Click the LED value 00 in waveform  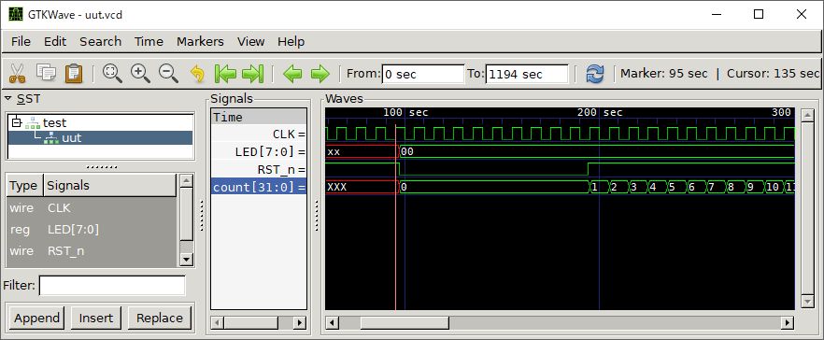(406, 152)
